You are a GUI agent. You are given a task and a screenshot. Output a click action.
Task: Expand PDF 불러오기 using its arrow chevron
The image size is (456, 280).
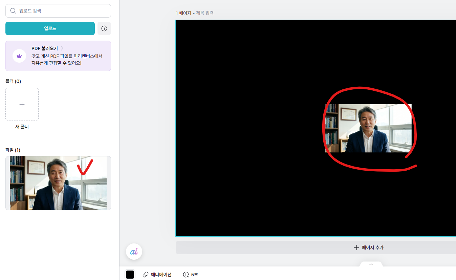(x=62, y=48)
